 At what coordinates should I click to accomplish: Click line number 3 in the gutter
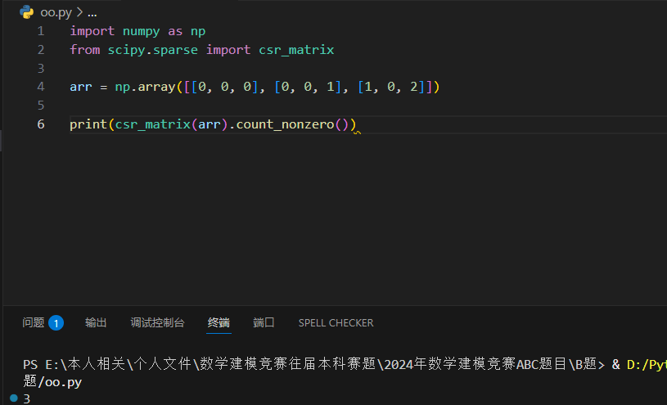[x=41, y=68]
